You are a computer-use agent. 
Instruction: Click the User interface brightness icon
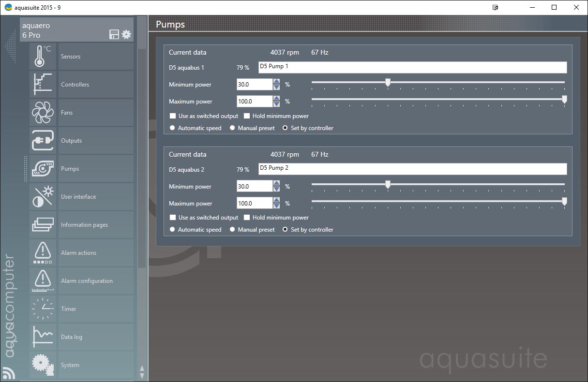[x=43, y=197]
